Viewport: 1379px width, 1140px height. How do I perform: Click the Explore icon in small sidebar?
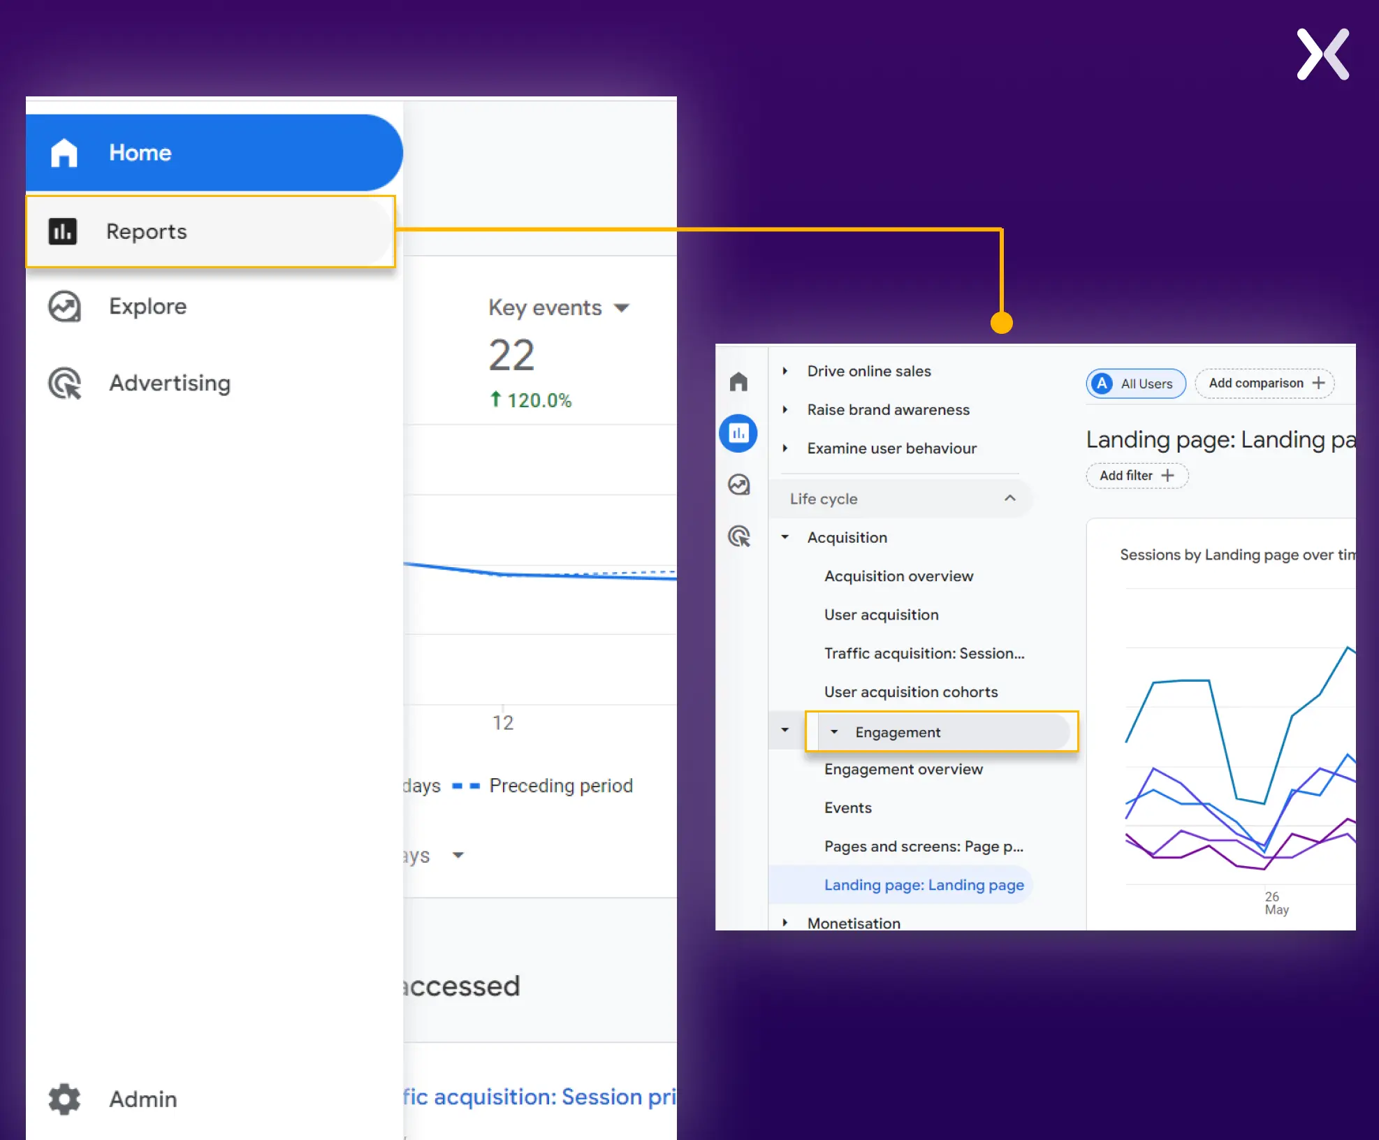[x=738, y=485]
